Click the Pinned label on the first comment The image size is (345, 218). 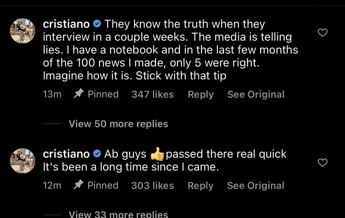(103, 94)
